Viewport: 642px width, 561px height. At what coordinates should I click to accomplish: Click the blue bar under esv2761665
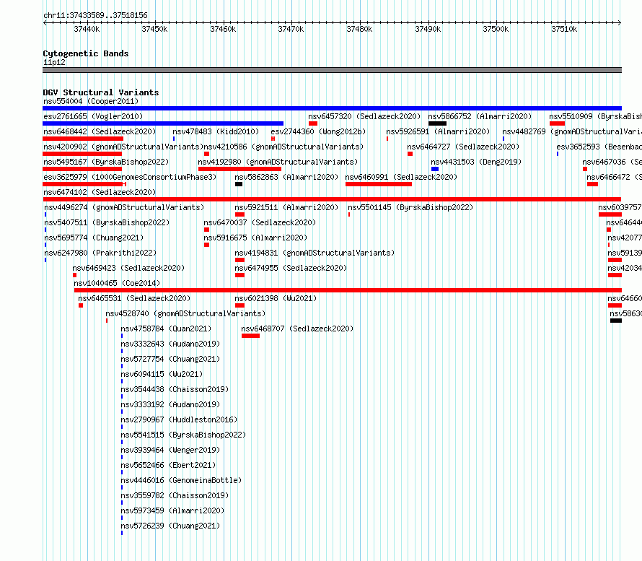163,123
